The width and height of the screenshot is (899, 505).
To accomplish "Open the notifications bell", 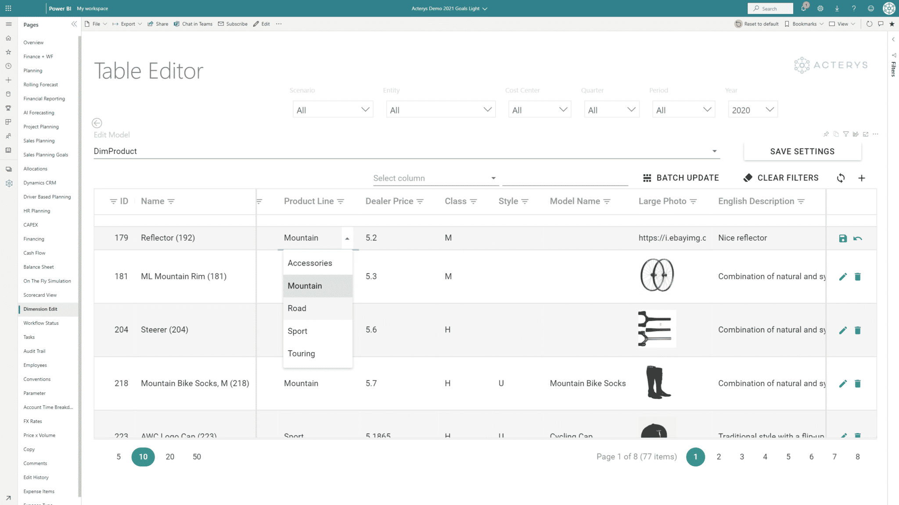I will click(804, 8).
